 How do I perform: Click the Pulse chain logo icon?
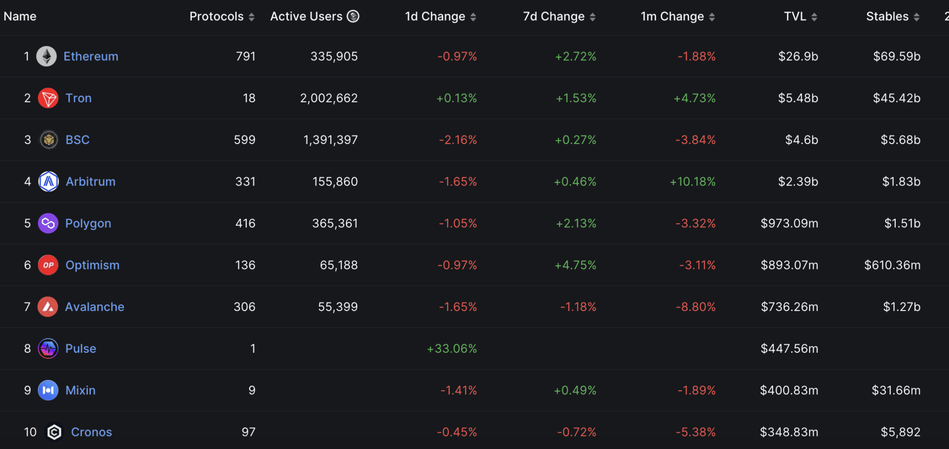pyautogui.click(x=48, y=348)
